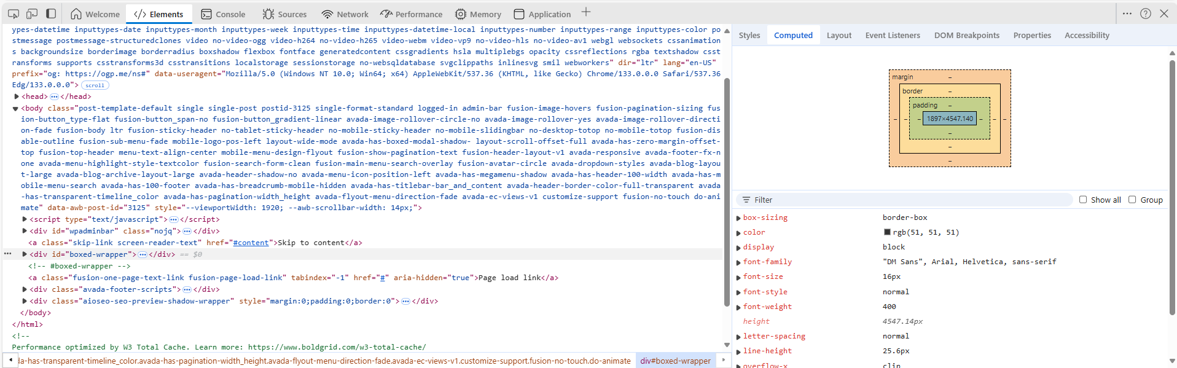Screen dimensions: 1177x368
Task: Open the Event Listeners pane
Action: (x=893, y=35)
